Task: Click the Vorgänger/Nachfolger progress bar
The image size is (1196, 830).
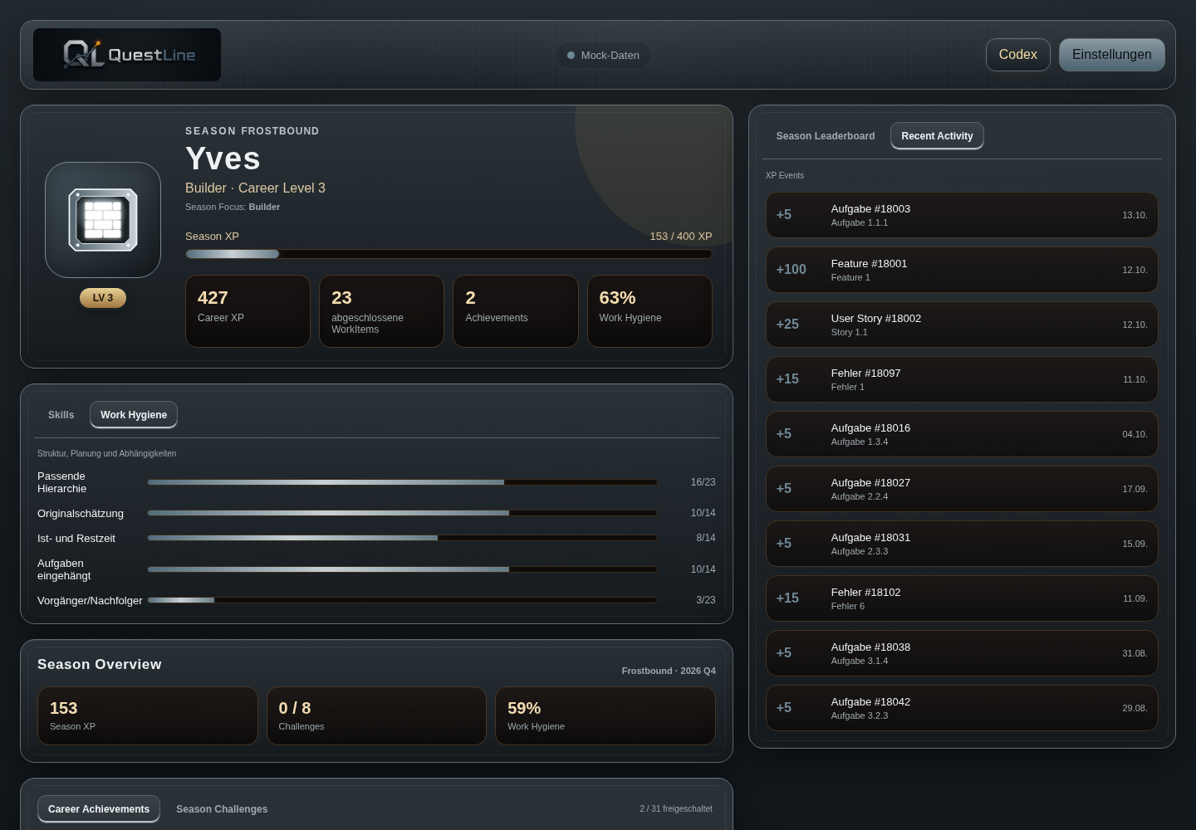Action: click(402, 600)
